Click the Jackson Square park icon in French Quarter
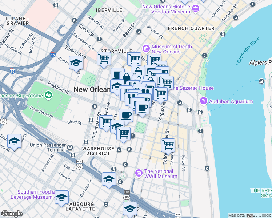This screenshot has width=272, height=218. pos(203,37)
